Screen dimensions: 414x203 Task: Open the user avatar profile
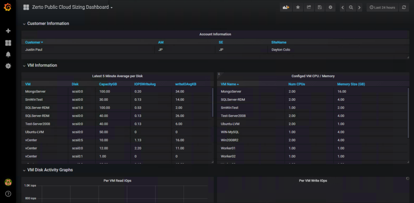[x=8, y=182]
